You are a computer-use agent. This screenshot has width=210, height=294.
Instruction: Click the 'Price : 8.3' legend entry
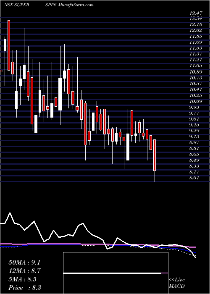(25, 288)
